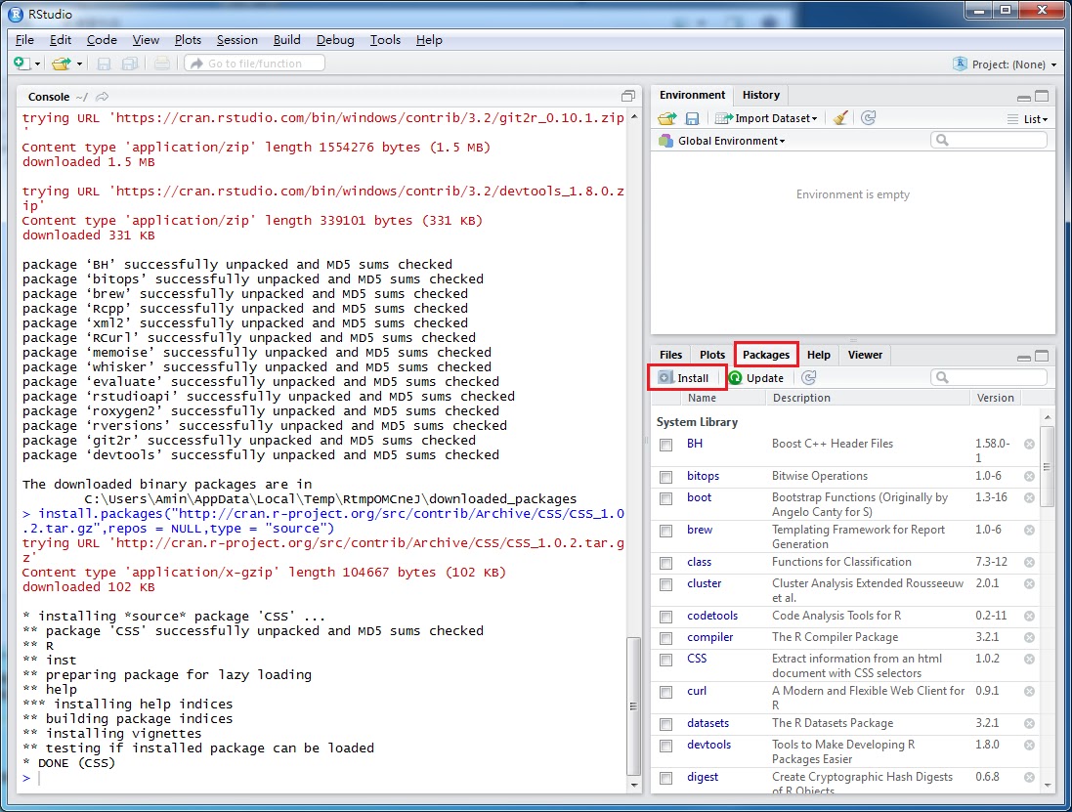
Task: Click the Save All icon
Action: point(130,64)
